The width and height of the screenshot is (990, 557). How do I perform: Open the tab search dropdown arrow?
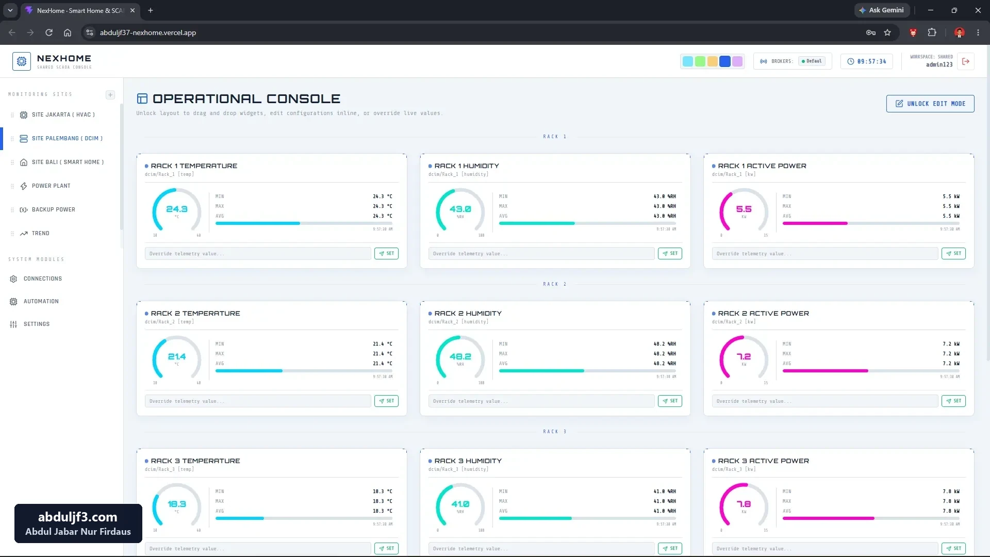[x=10, y=10]
